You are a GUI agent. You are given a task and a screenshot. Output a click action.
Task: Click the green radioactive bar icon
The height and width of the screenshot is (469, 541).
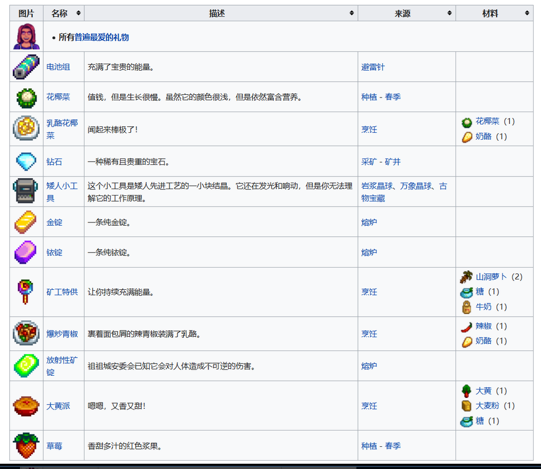pyautogui.click(x=26, y=366)
